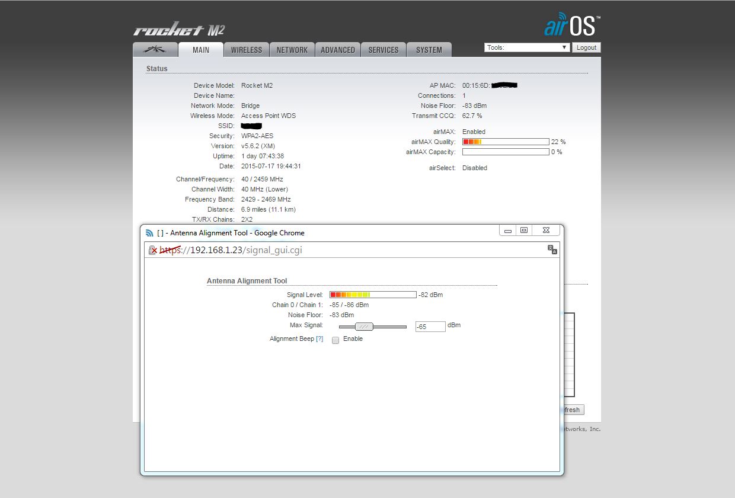Click the Logout button
The width and height of the screenshot is (735, 498).
[x=586, y=47]
